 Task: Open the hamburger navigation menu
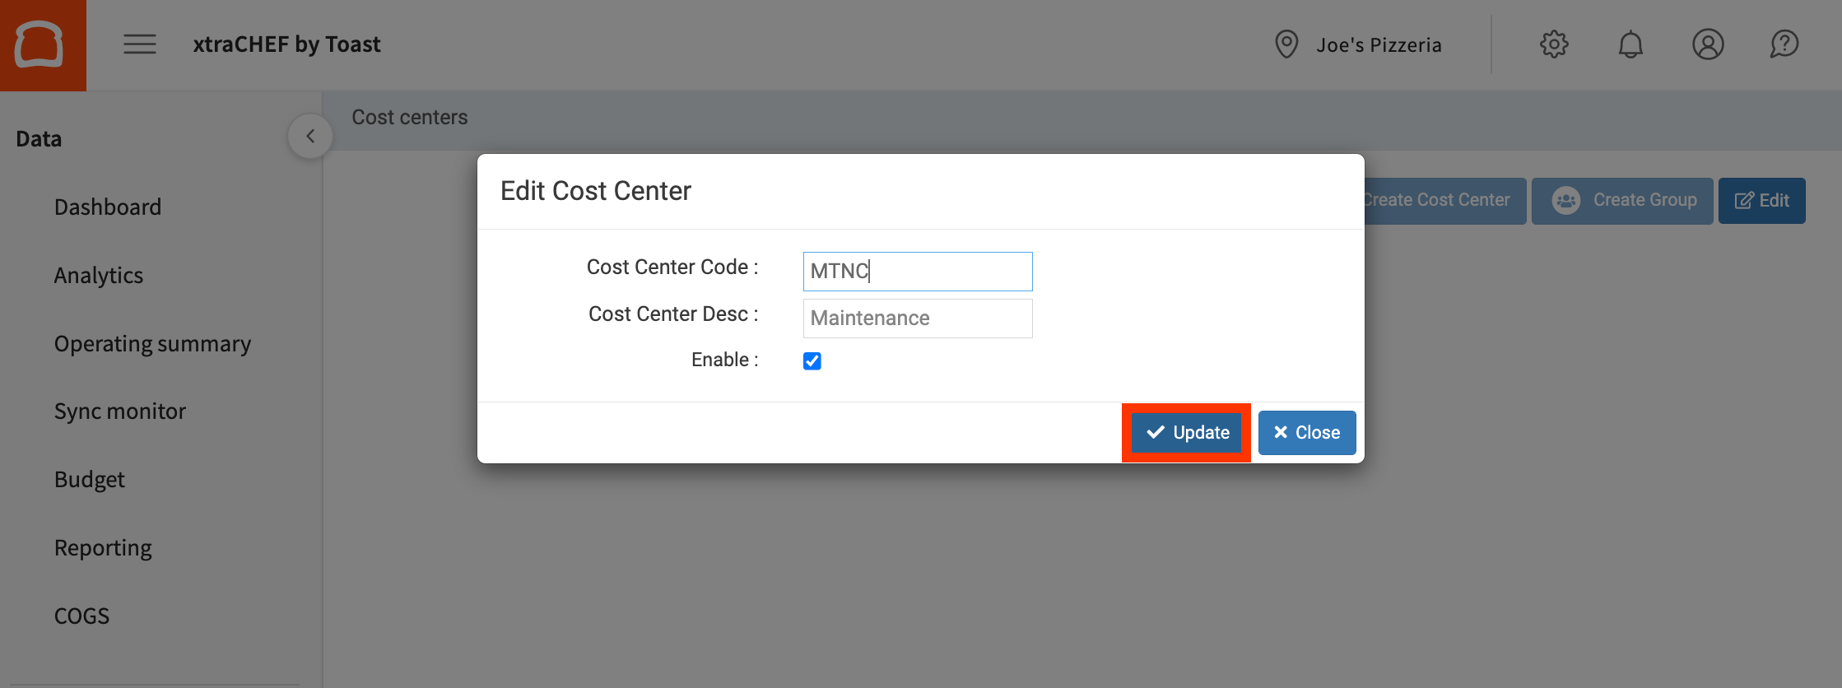tap(140, 44)
